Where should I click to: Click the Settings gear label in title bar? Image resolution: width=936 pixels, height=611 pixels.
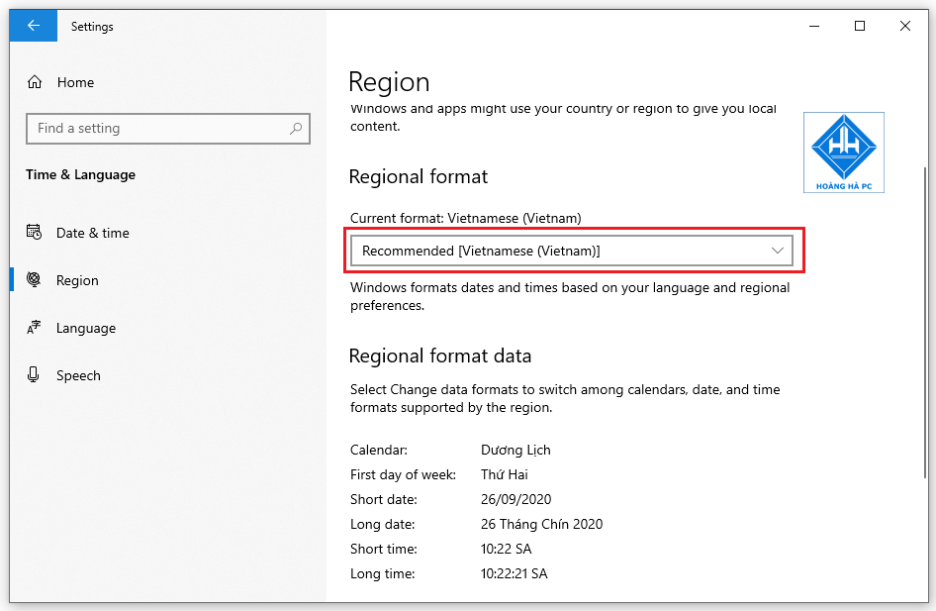tap(92, 27)
